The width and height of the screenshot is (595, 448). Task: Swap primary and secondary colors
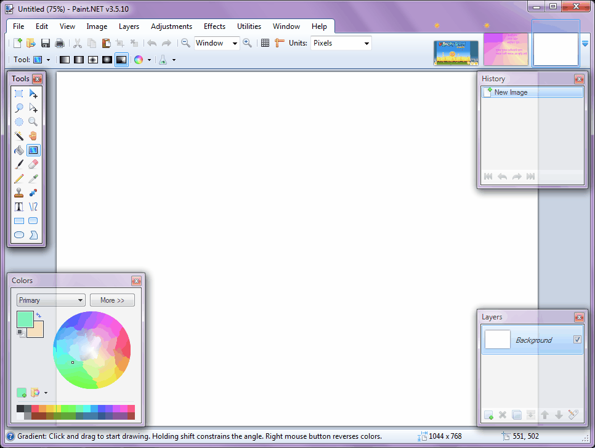[x=38, y=314]
